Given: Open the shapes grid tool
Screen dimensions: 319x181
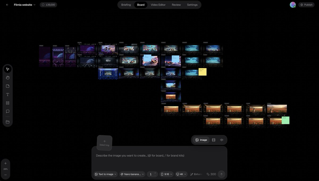Looking at the screenshot, I should click(x=8, y=103).
